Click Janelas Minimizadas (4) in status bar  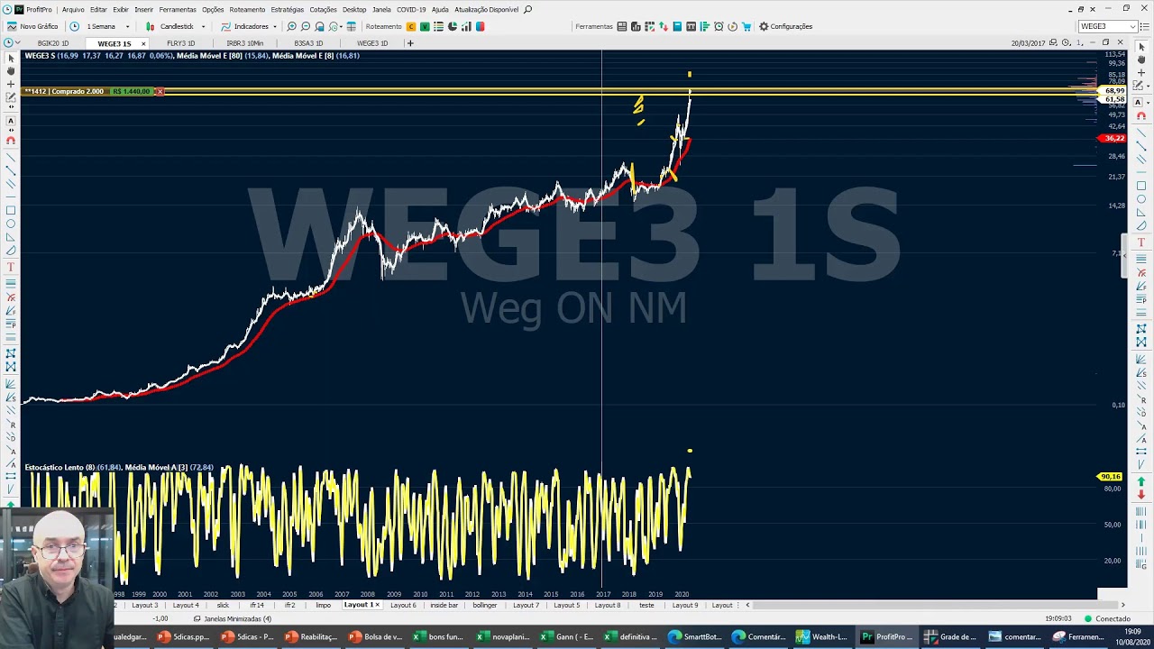point(233,618)
